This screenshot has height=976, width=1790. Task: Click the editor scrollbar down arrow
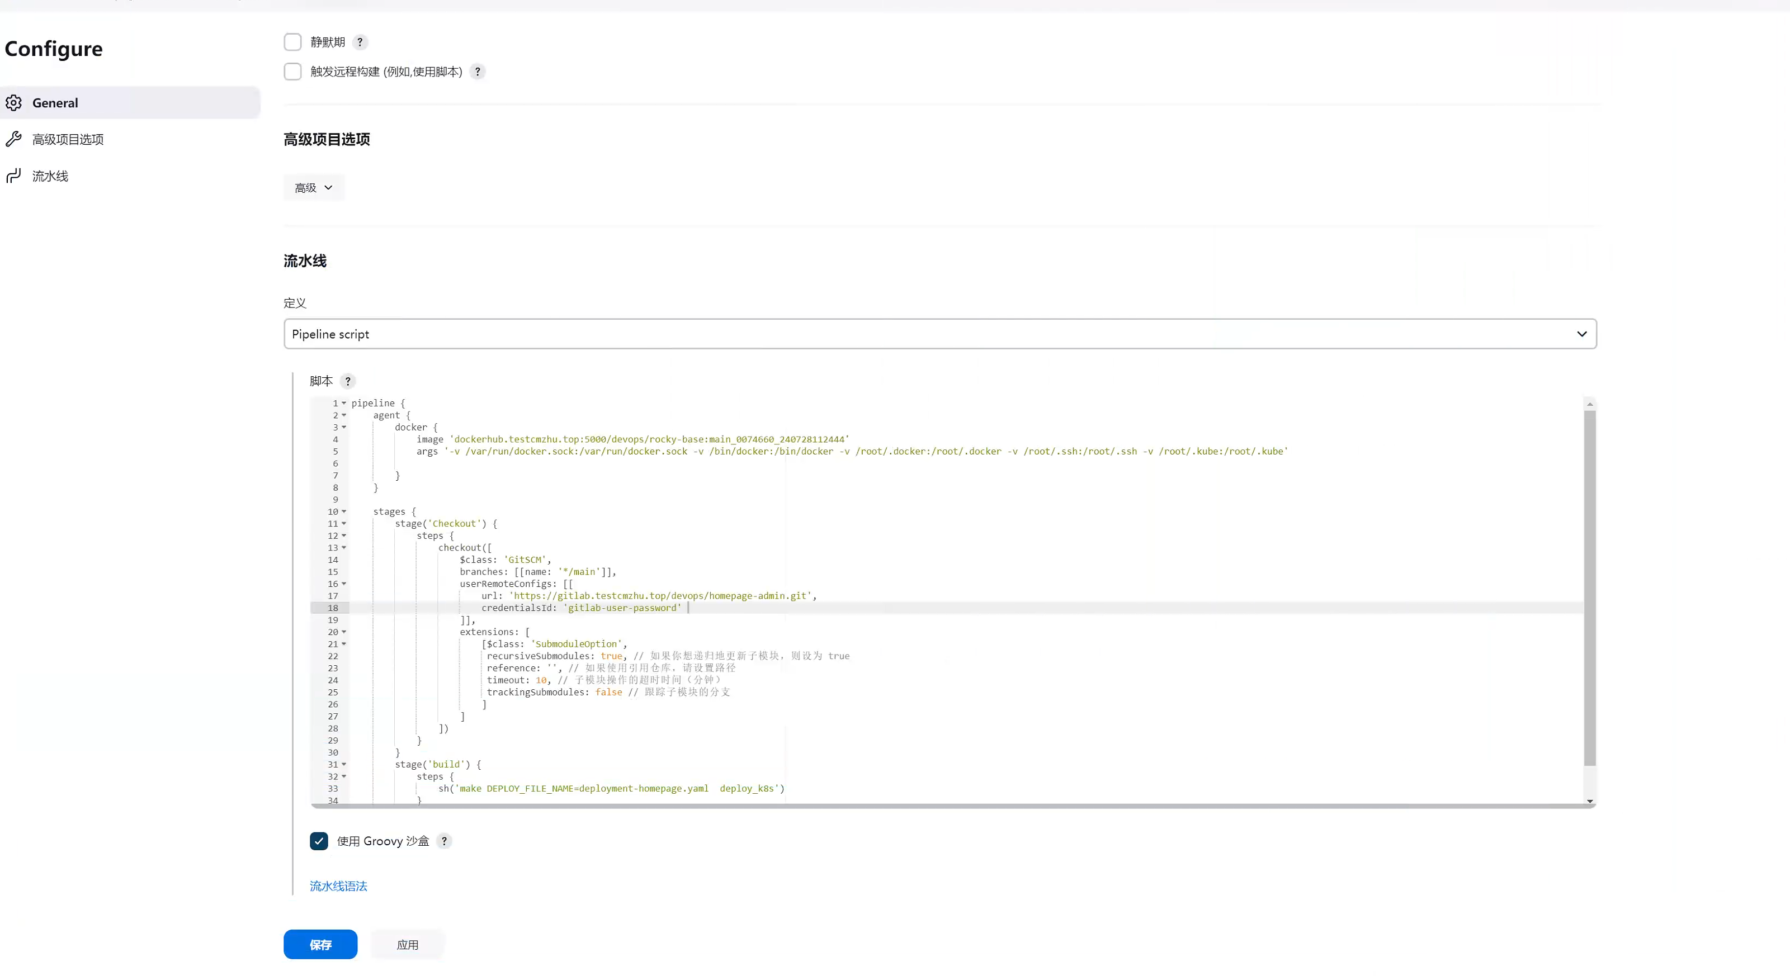[x=1590, y=801]
